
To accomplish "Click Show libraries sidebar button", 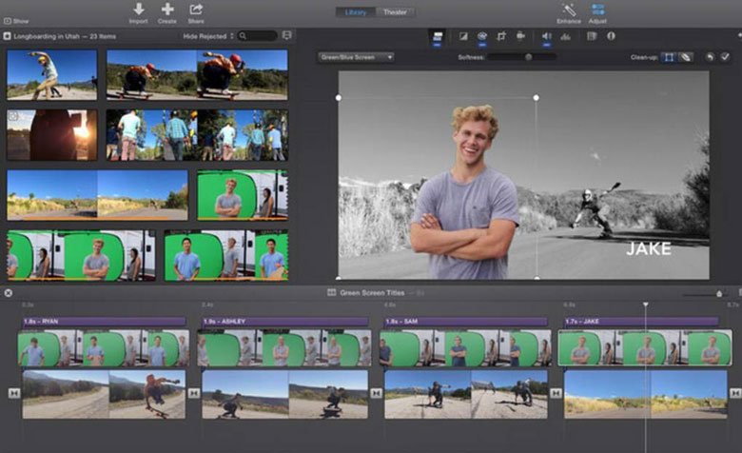I will (16, 21).
